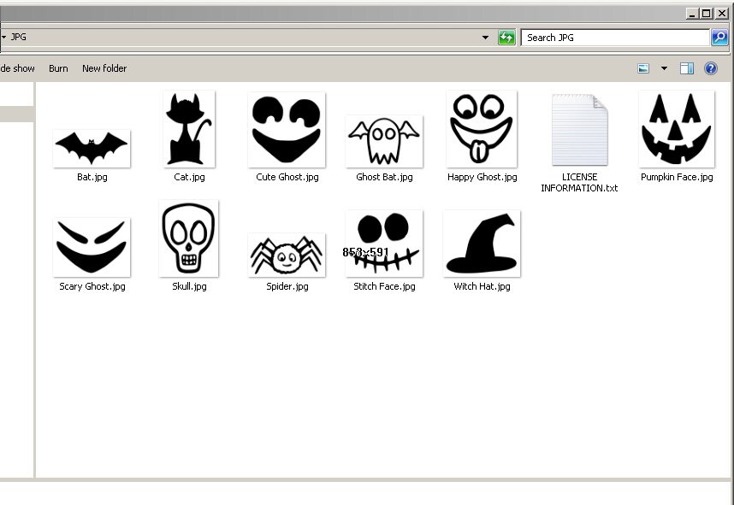
Task: Toggle the preview pane
Action: click(688, 68)
